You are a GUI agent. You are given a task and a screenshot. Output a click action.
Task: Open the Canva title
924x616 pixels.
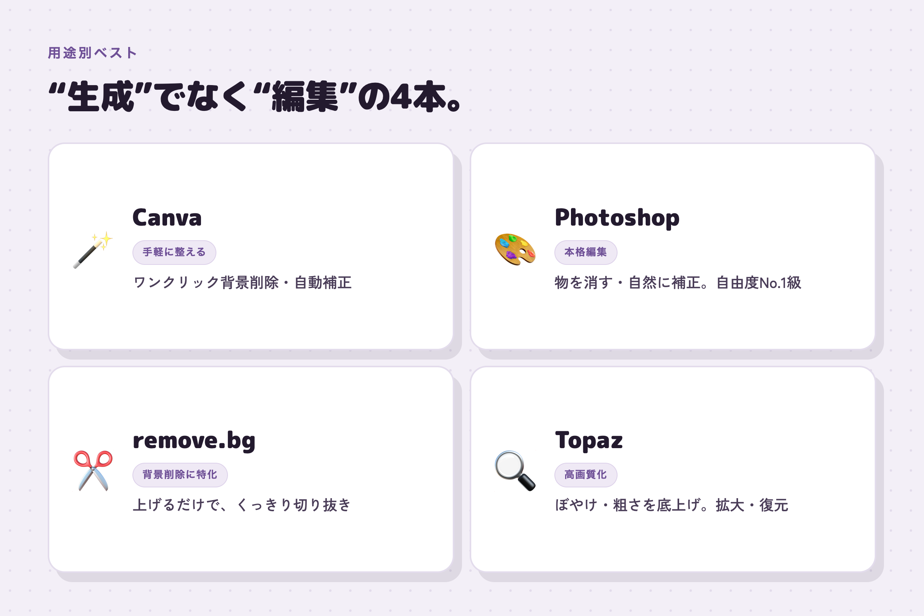167,218
